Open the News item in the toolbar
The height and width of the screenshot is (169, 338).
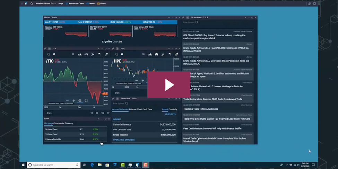pyautogui.click(x=90, y=3)
